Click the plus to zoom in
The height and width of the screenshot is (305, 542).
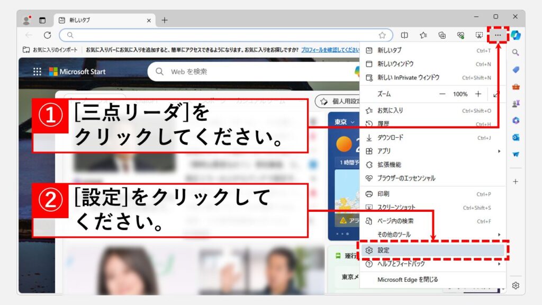pyautogui.click(x=478, y=94)
